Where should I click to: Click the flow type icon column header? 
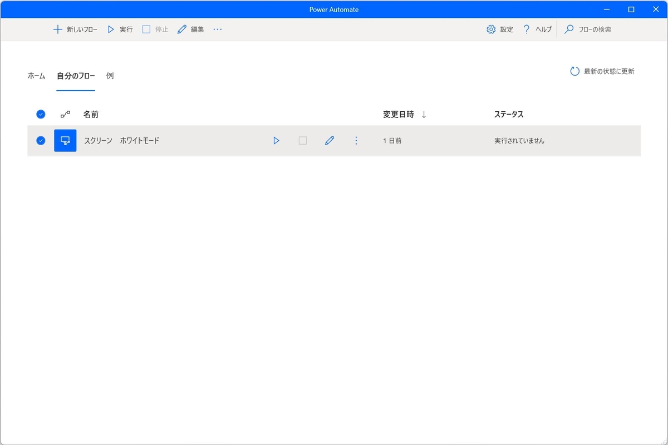pyautogui.click(x=65, y=114)
